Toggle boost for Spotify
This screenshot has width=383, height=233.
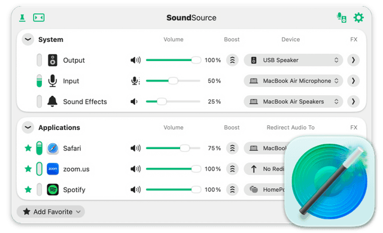pos(232,190)
